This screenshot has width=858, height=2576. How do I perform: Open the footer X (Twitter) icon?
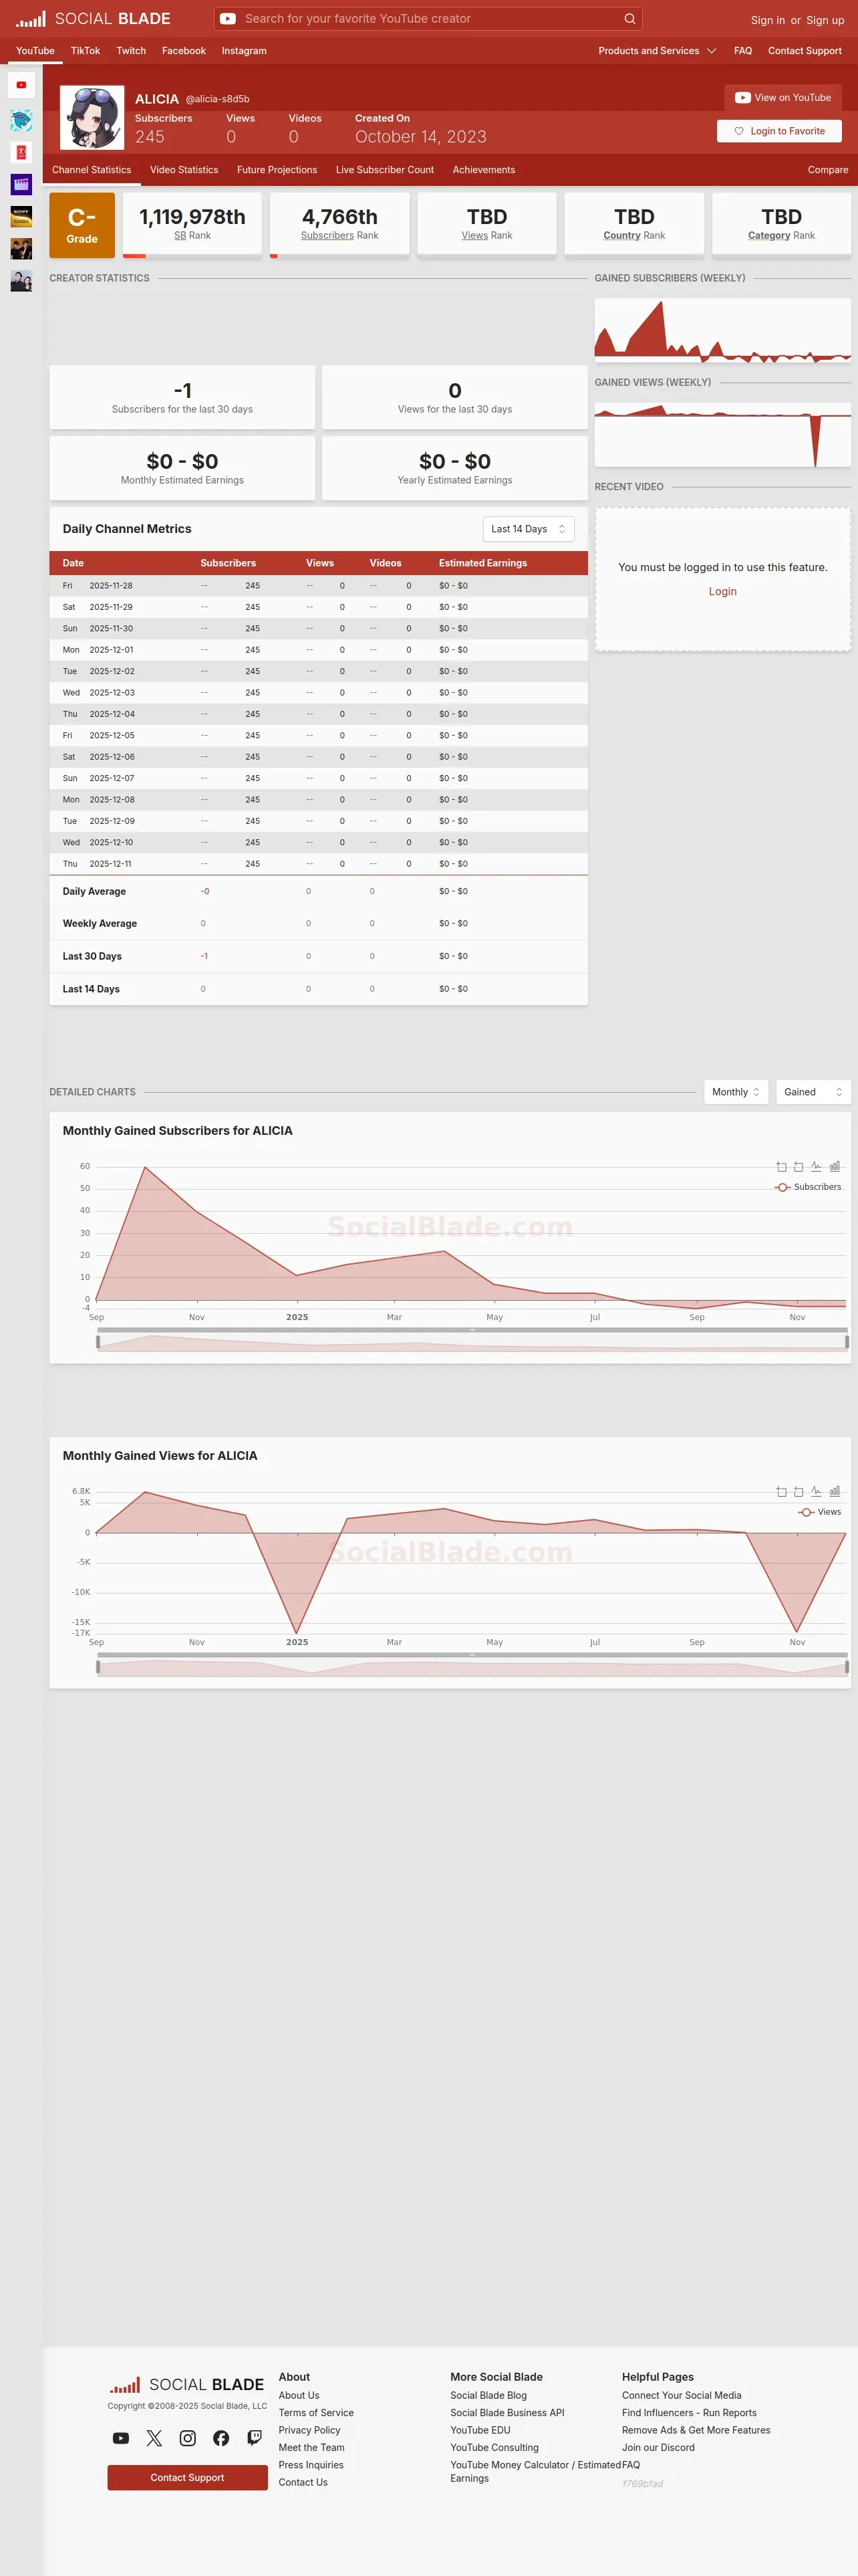(x=154, y=2438)
